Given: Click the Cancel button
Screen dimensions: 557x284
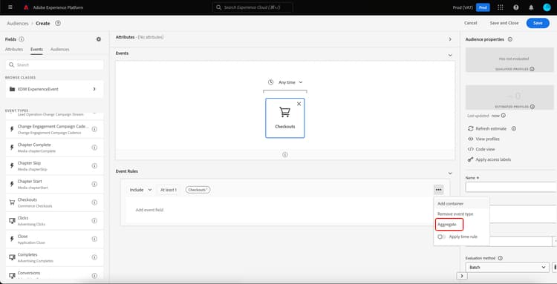Looking at the screenshot, I should coord(471,23).
